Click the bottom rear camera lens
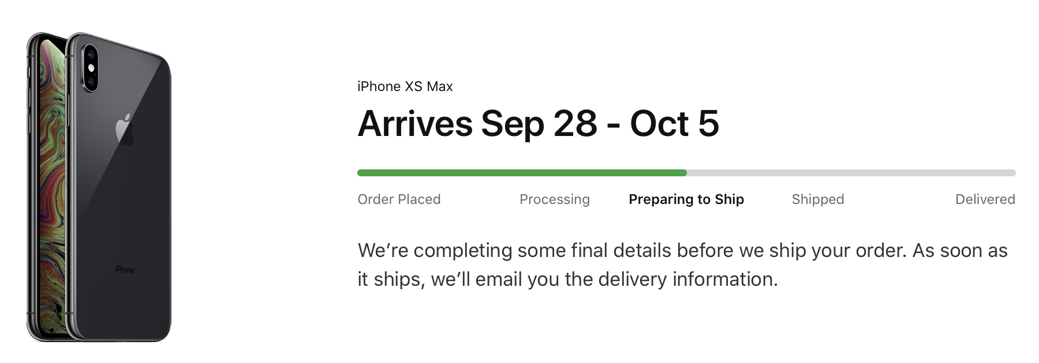The width and height of the screenshot is (1039, 363). click(91, 81)
